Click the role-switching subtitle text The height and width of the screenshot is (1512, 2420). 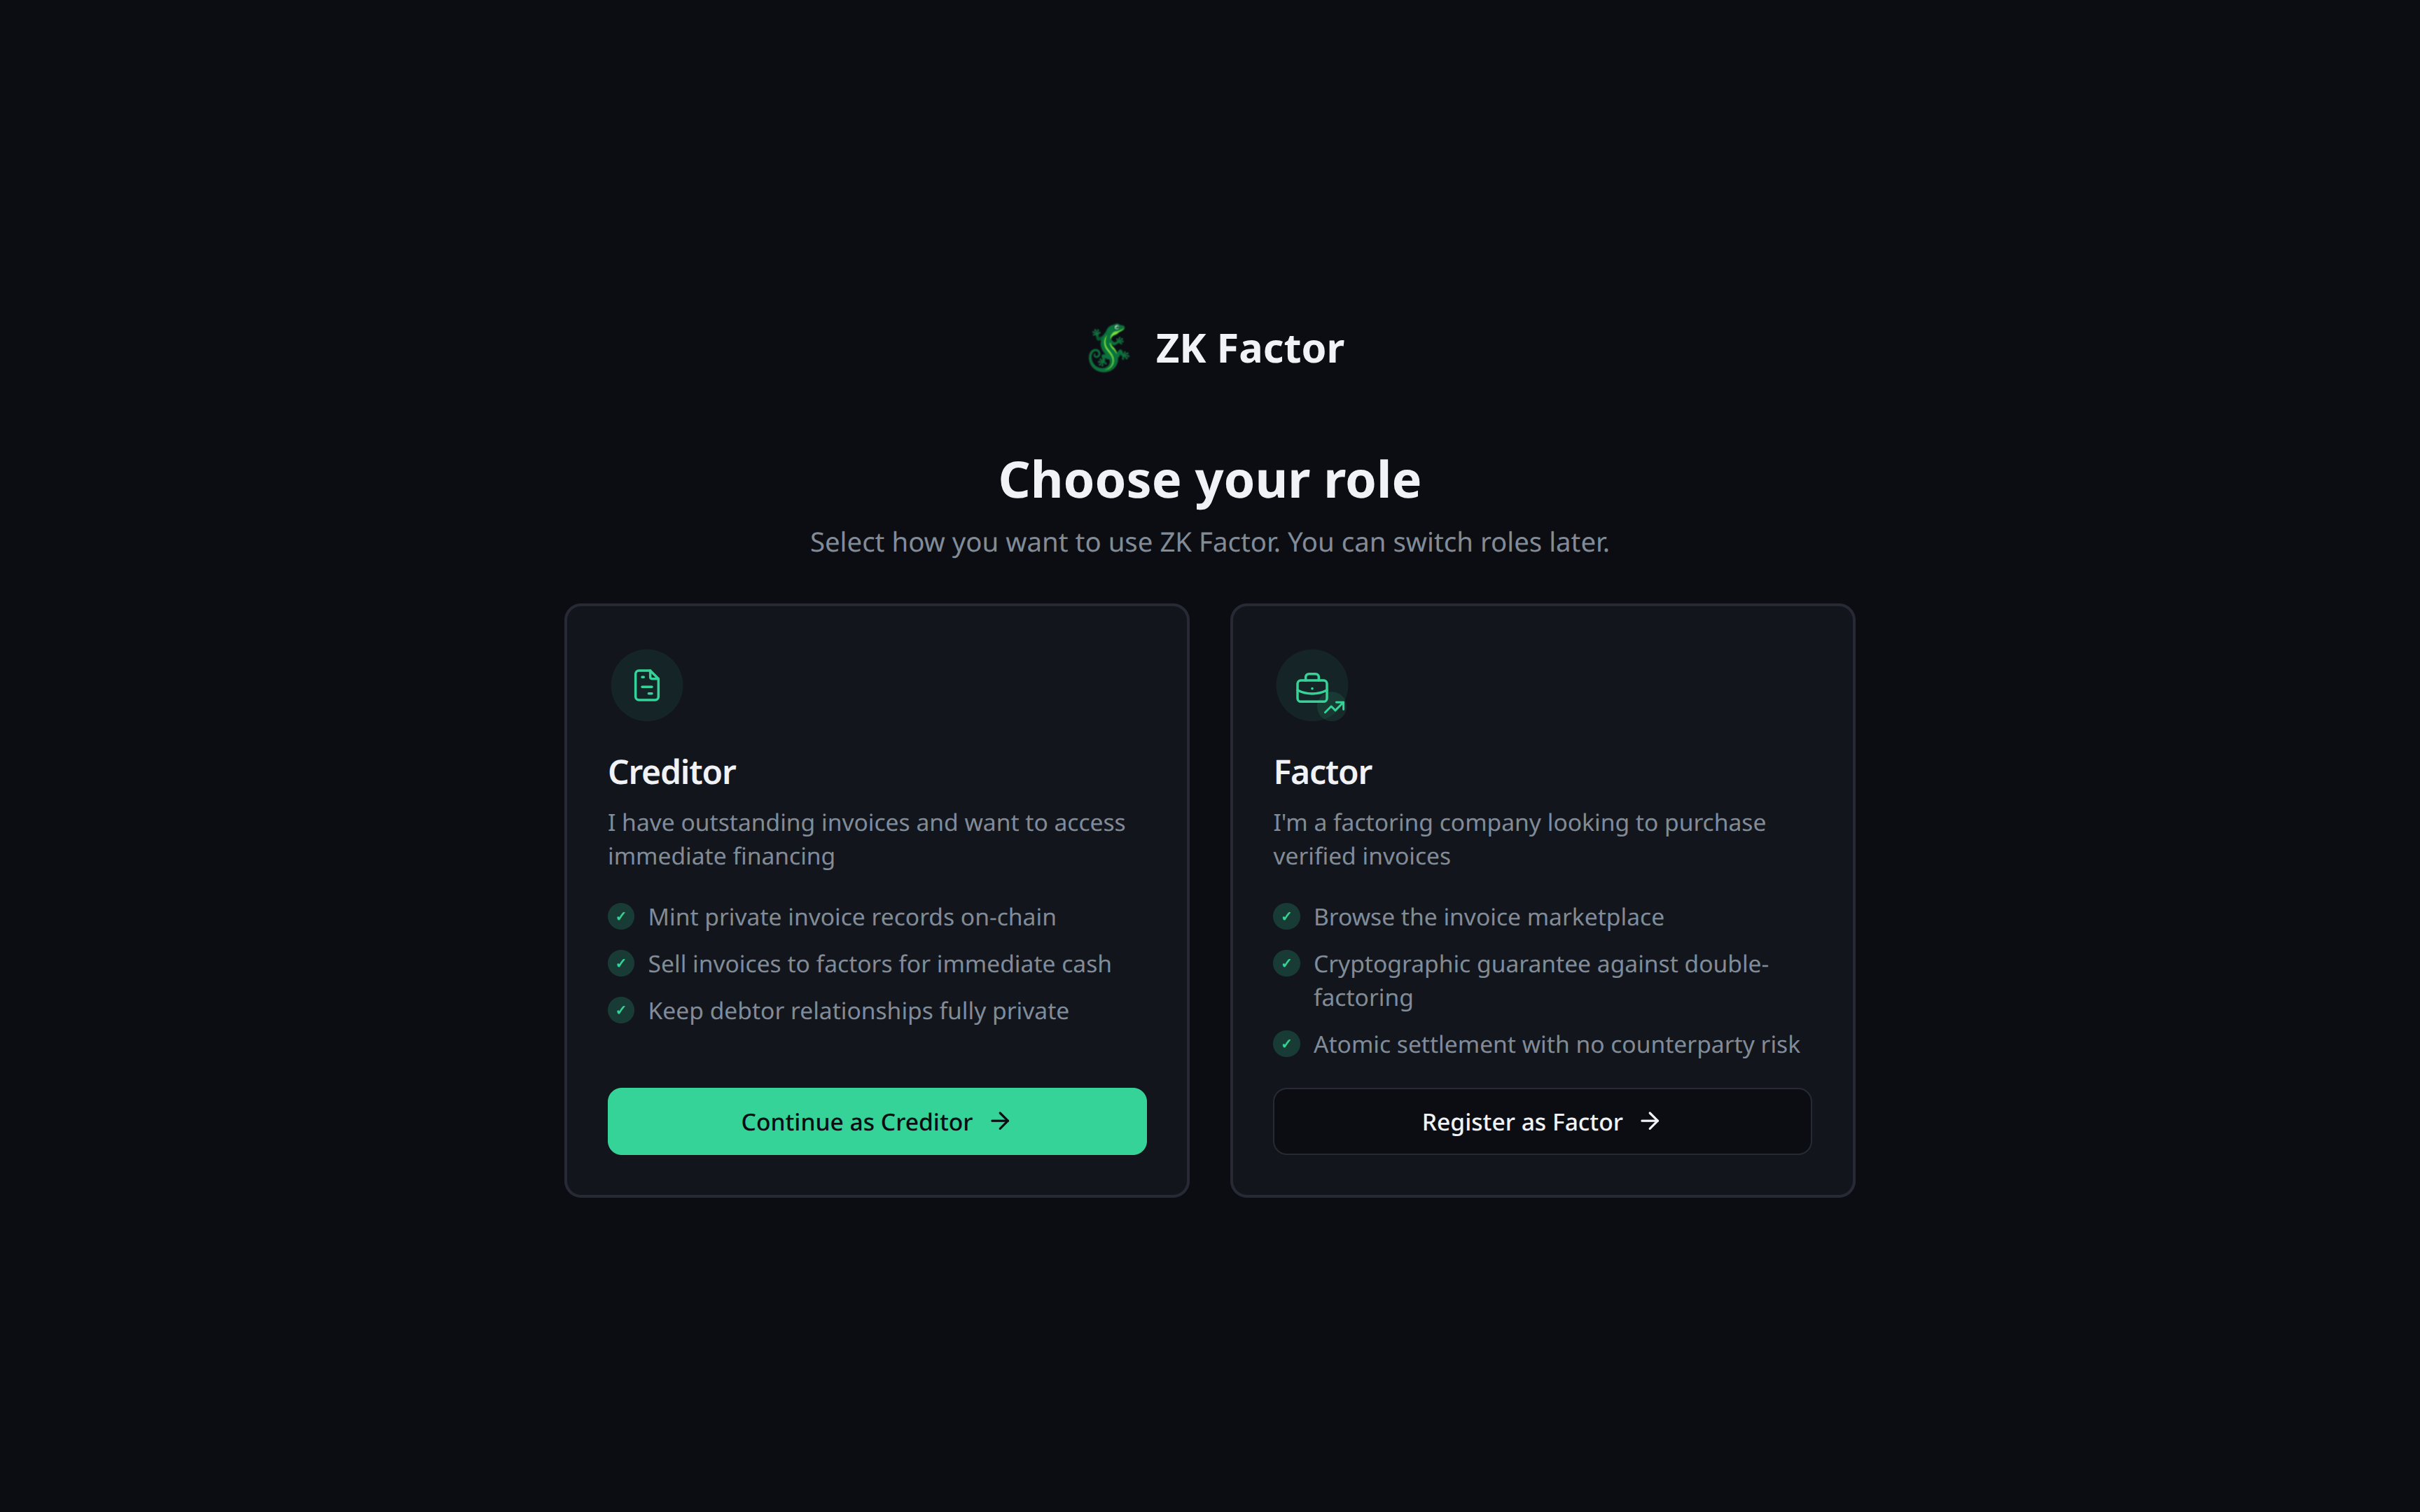(1210, 542)
